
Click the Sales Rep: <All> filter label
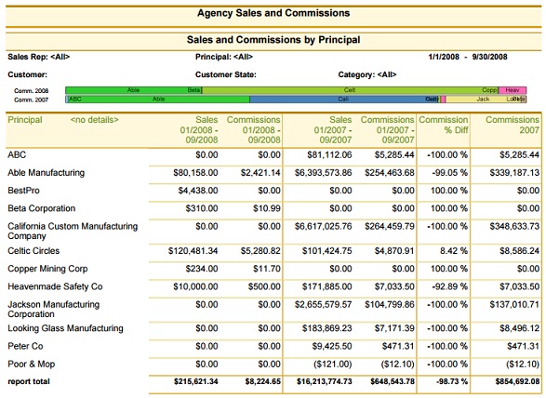tap(39, 57)
